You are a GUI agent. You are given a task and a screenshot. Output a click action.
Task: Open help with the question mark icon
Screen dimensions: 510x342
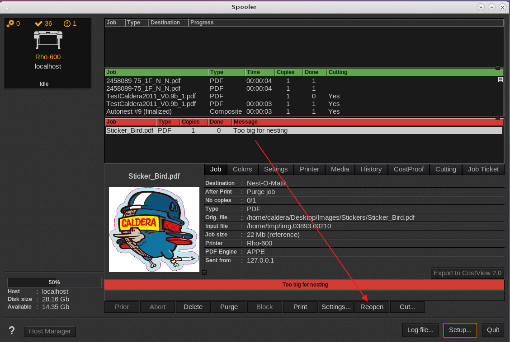tap(11, 330)
